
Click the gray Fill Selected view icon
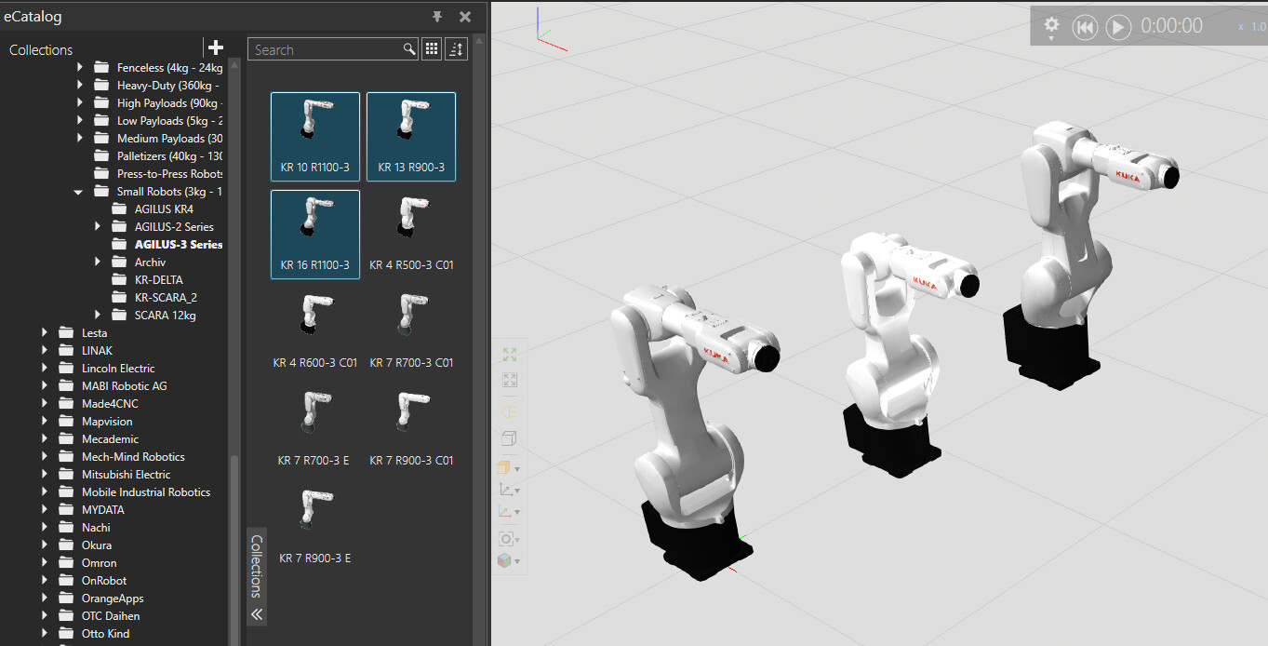509,380
